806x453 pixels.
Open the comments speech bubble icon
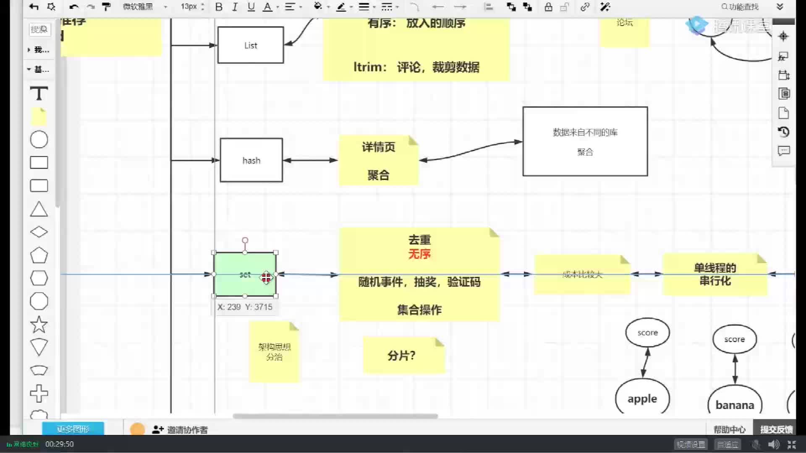coord(784,151)
